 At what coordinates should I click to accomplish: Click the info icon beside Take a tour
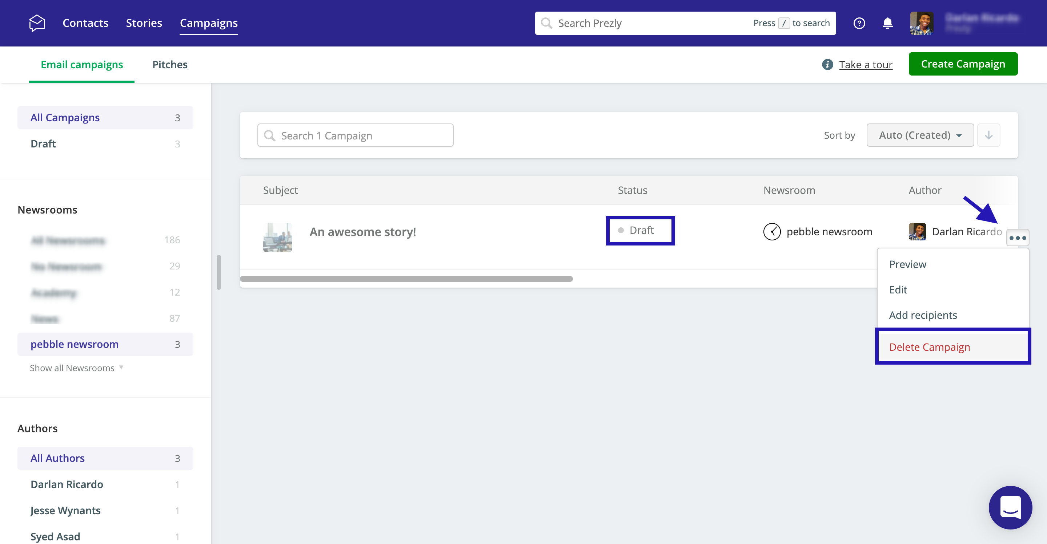coord(827,65)
